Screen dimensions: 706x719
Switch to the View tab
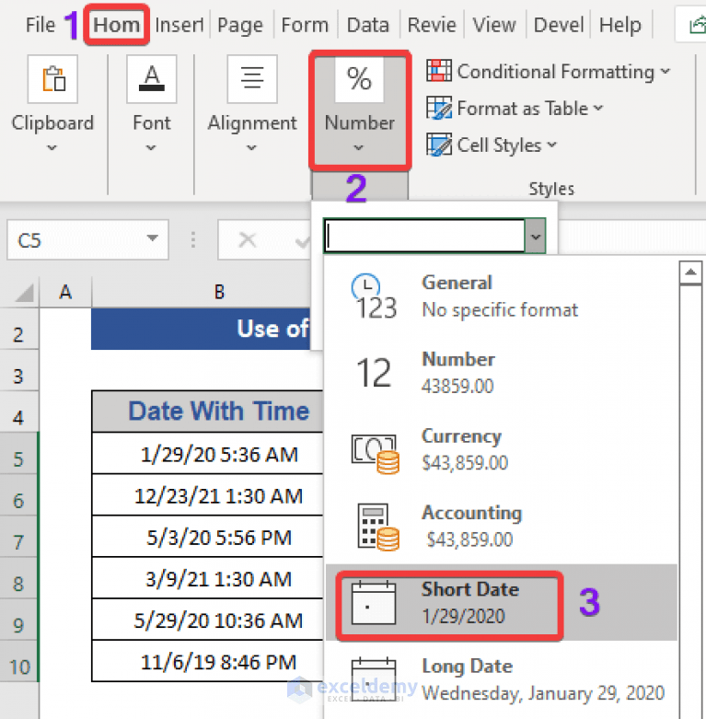click(x=494, y=25)
